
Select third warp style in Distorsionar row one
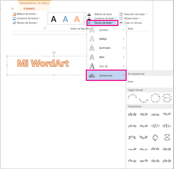[155, 114]
